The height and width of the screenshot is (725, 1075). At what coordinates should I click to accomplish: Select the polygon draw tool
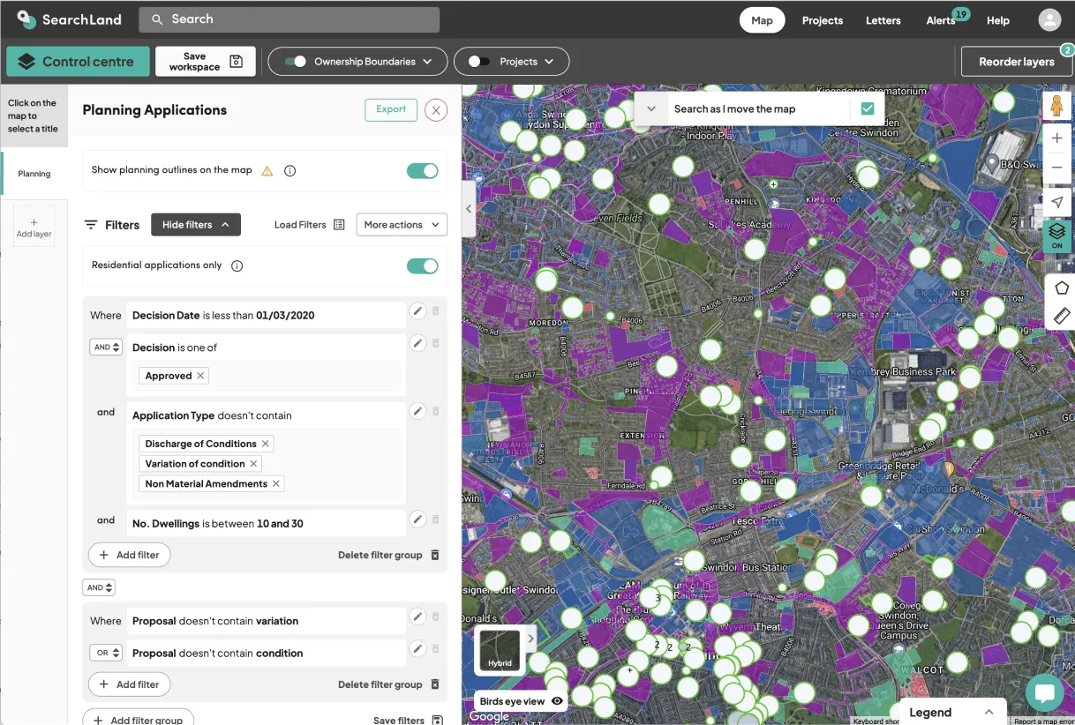point(1060,288)
